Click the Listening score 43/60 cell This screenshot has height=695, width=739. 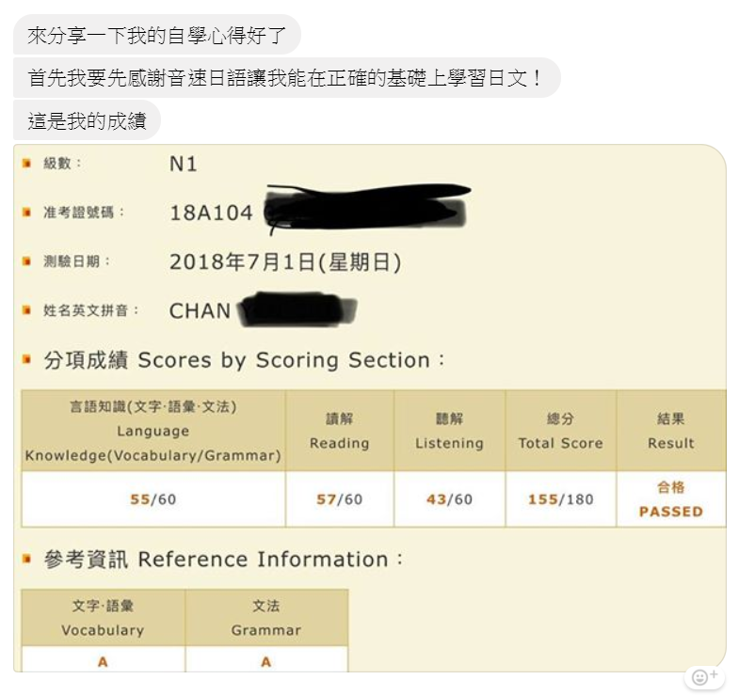pos(449,499)
